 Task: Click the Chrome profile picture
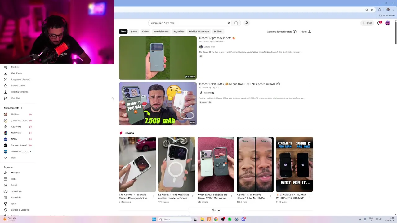tap(388, 10)
